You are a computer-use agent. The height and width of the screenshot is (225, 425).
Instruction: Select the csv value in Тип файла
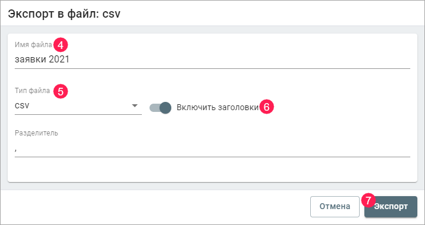pos(22,106)
